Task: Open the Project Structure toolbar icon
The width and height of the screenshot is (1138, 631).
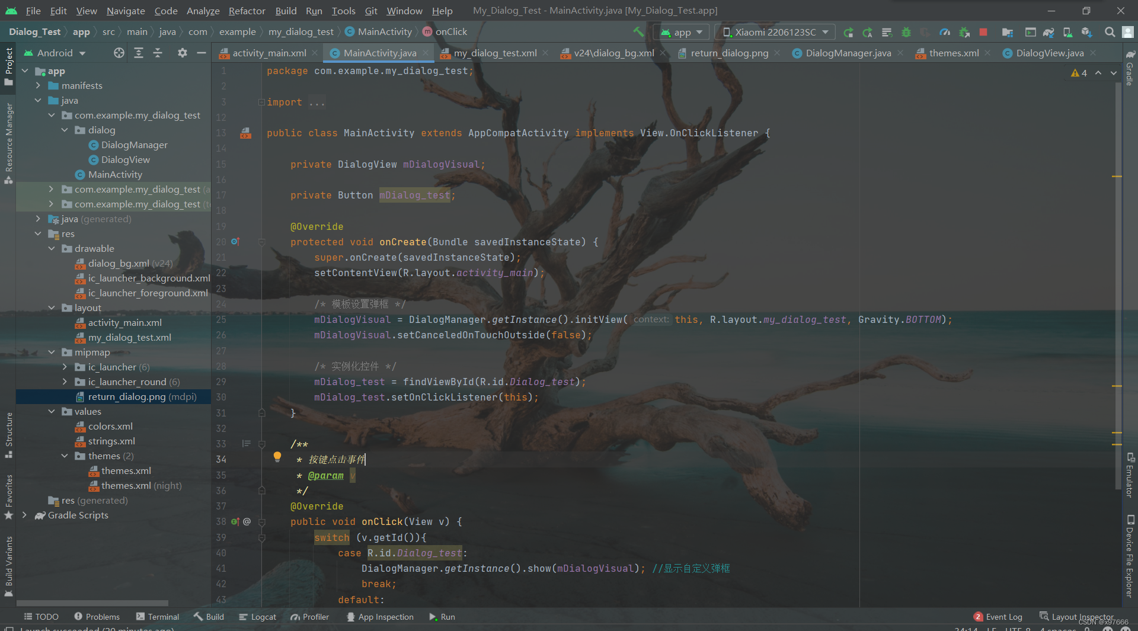Action: [x=1007, y=32]
